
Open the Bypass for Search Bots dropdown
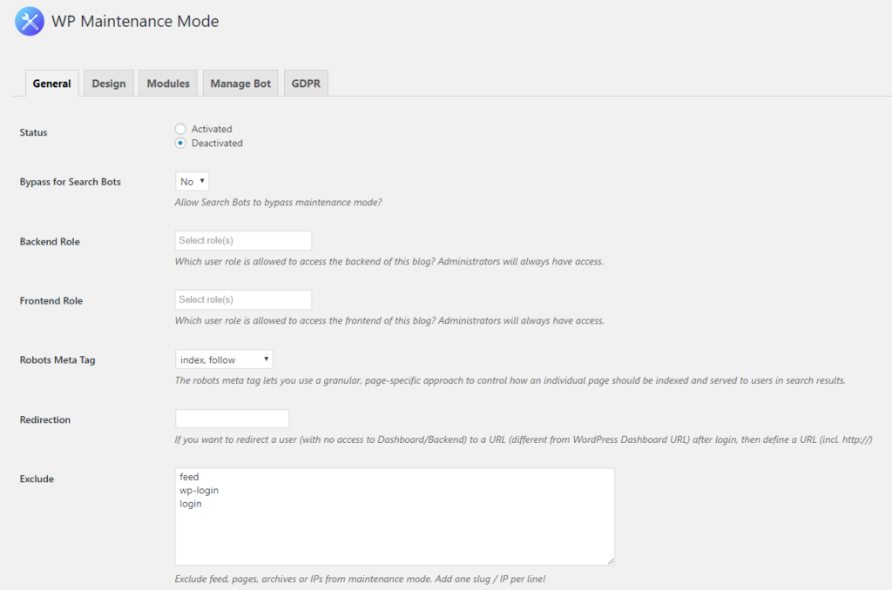[x=191, y=181]
